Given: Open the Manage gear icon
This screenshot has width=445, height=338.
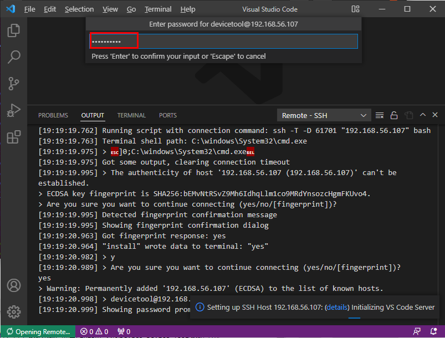Looking at the screenshot, I should (14, 312).
